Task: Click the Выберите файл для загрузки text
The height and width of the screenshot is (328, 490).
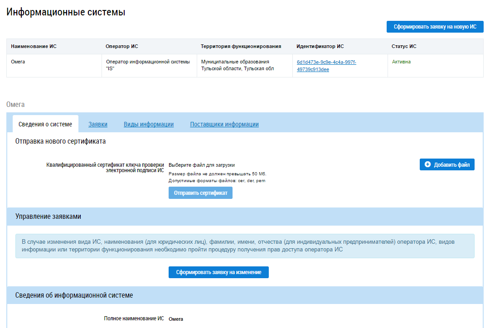Action: pyautogui.click(x=202, y=165)
